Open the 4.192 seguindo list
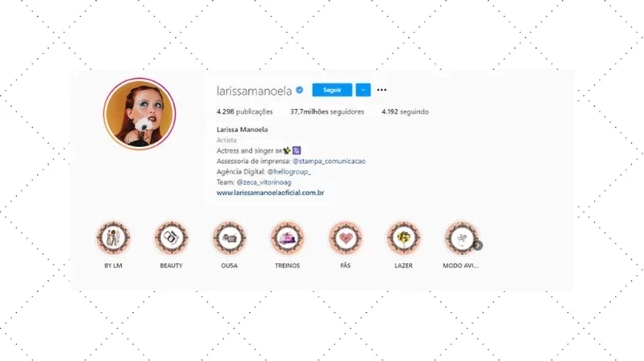 (405, 112)
